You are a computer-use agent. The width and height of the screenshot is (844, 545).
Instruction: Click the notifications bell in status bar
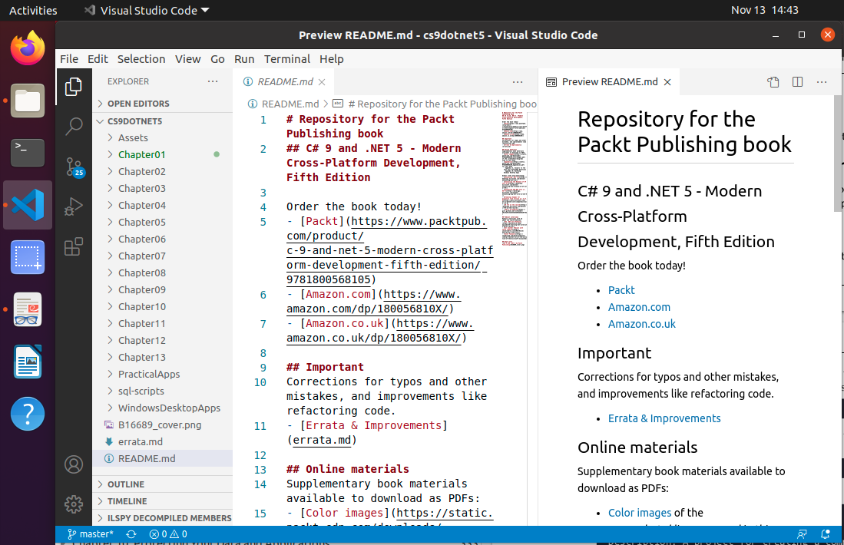click(x=825, y=533)
